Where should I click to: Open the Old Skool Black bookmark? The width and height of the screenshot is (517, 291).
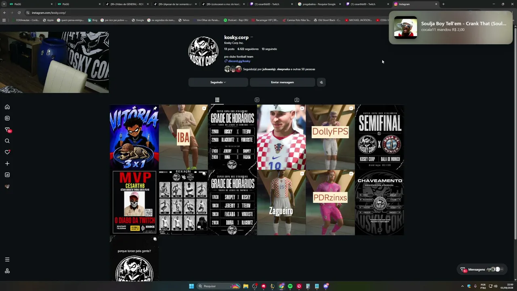coord(327,20)
